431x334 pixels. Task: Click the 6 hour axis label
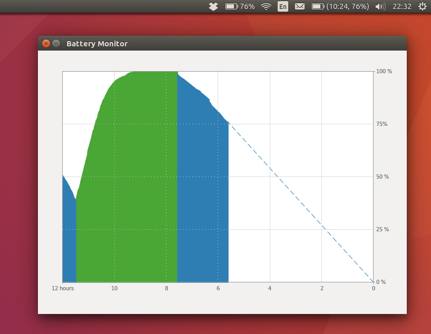[218, 288]
